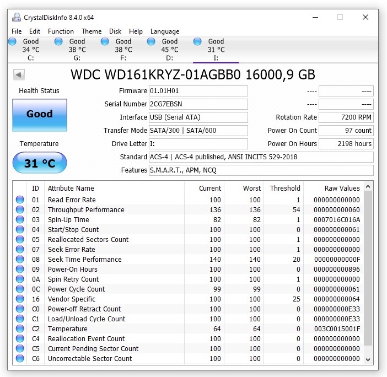Click the Firmware field 01.01H01
387x377 pixels.
pyautogui.click(x=198, y=91)
